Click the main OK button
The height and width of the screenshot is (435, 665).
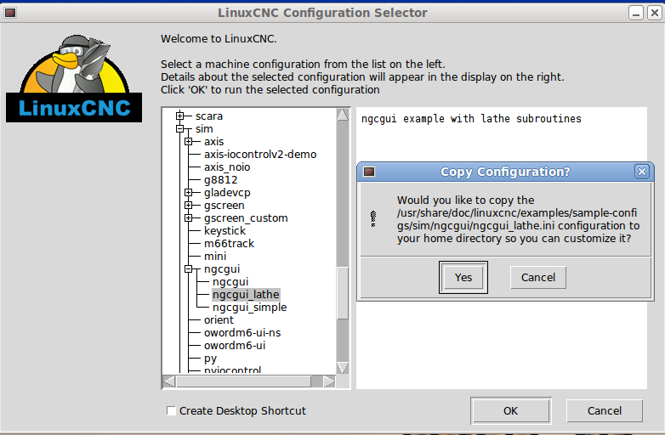(x=510, y=411)
